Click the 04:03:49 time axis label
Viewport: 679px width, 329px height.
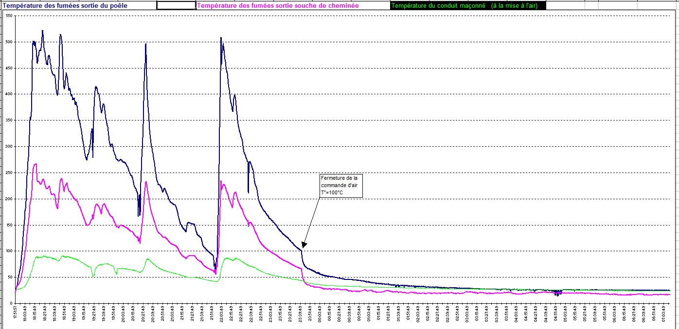tap(517, 313)
